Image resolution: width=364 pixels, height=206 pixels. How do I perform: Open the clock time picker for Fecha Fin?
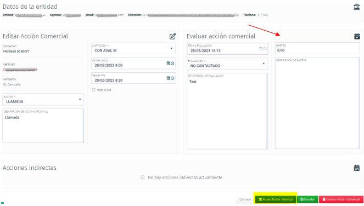172,78
